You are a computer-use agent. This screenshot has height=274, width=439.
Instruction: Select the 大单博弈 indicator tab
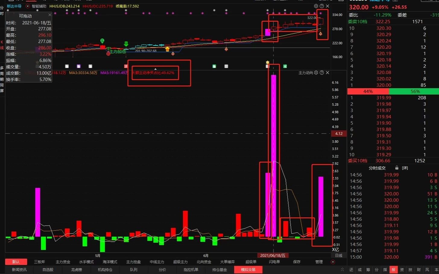228,262
